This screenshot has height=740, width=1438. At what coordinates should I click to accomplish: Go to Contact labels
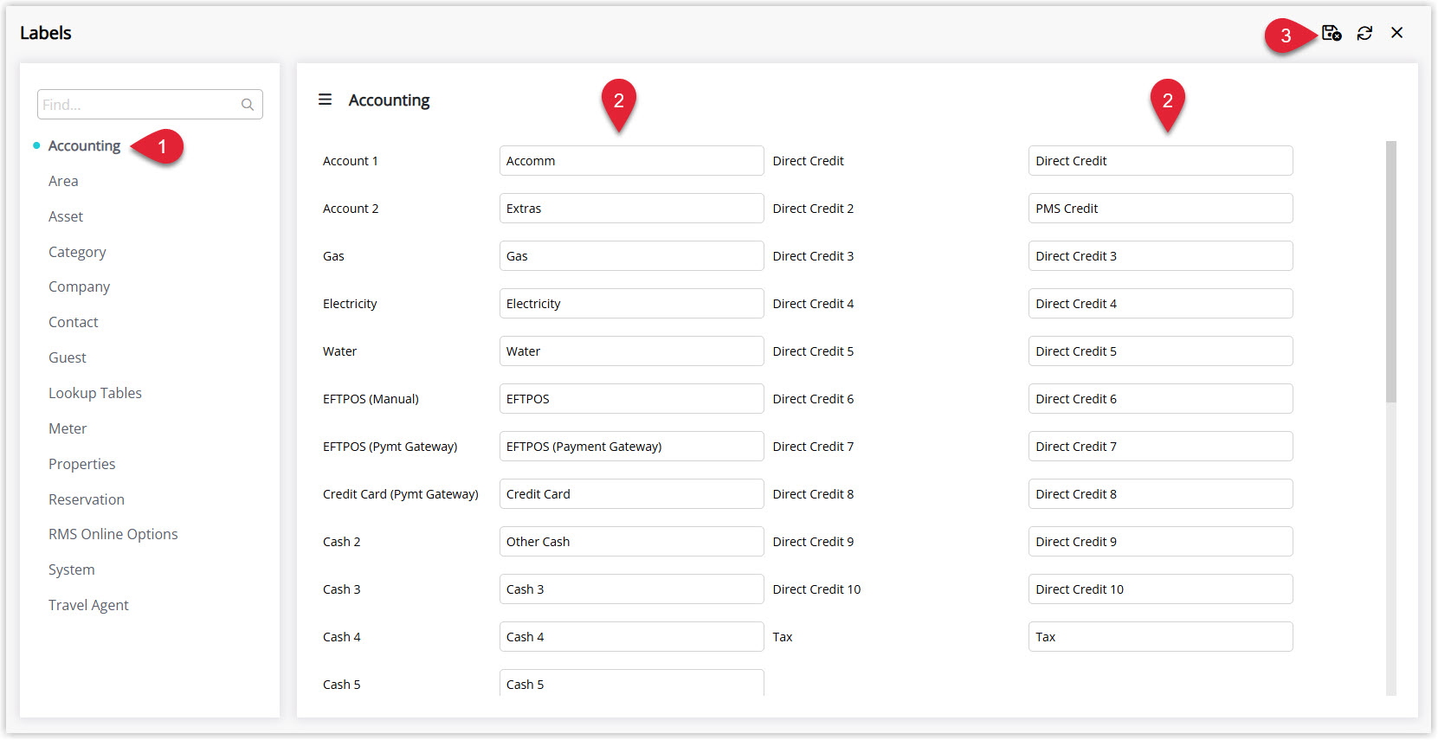point(74,322)
